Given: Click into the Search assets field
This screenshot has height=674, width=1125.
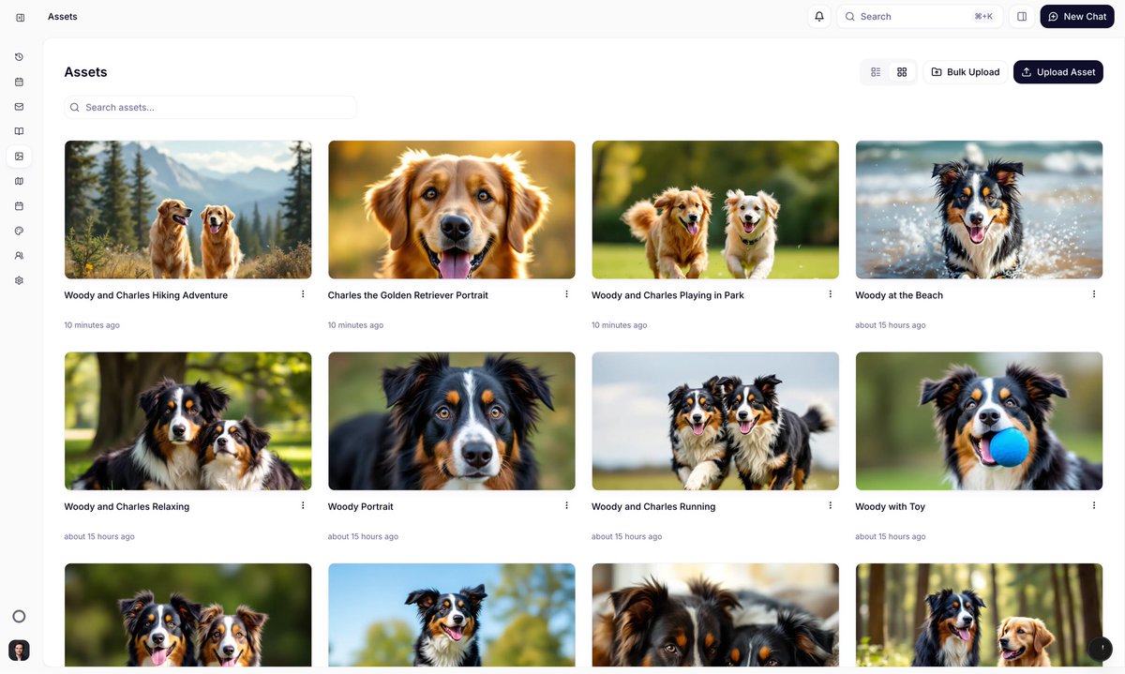Looking at the screenshot, I should [x=210, y=107].
